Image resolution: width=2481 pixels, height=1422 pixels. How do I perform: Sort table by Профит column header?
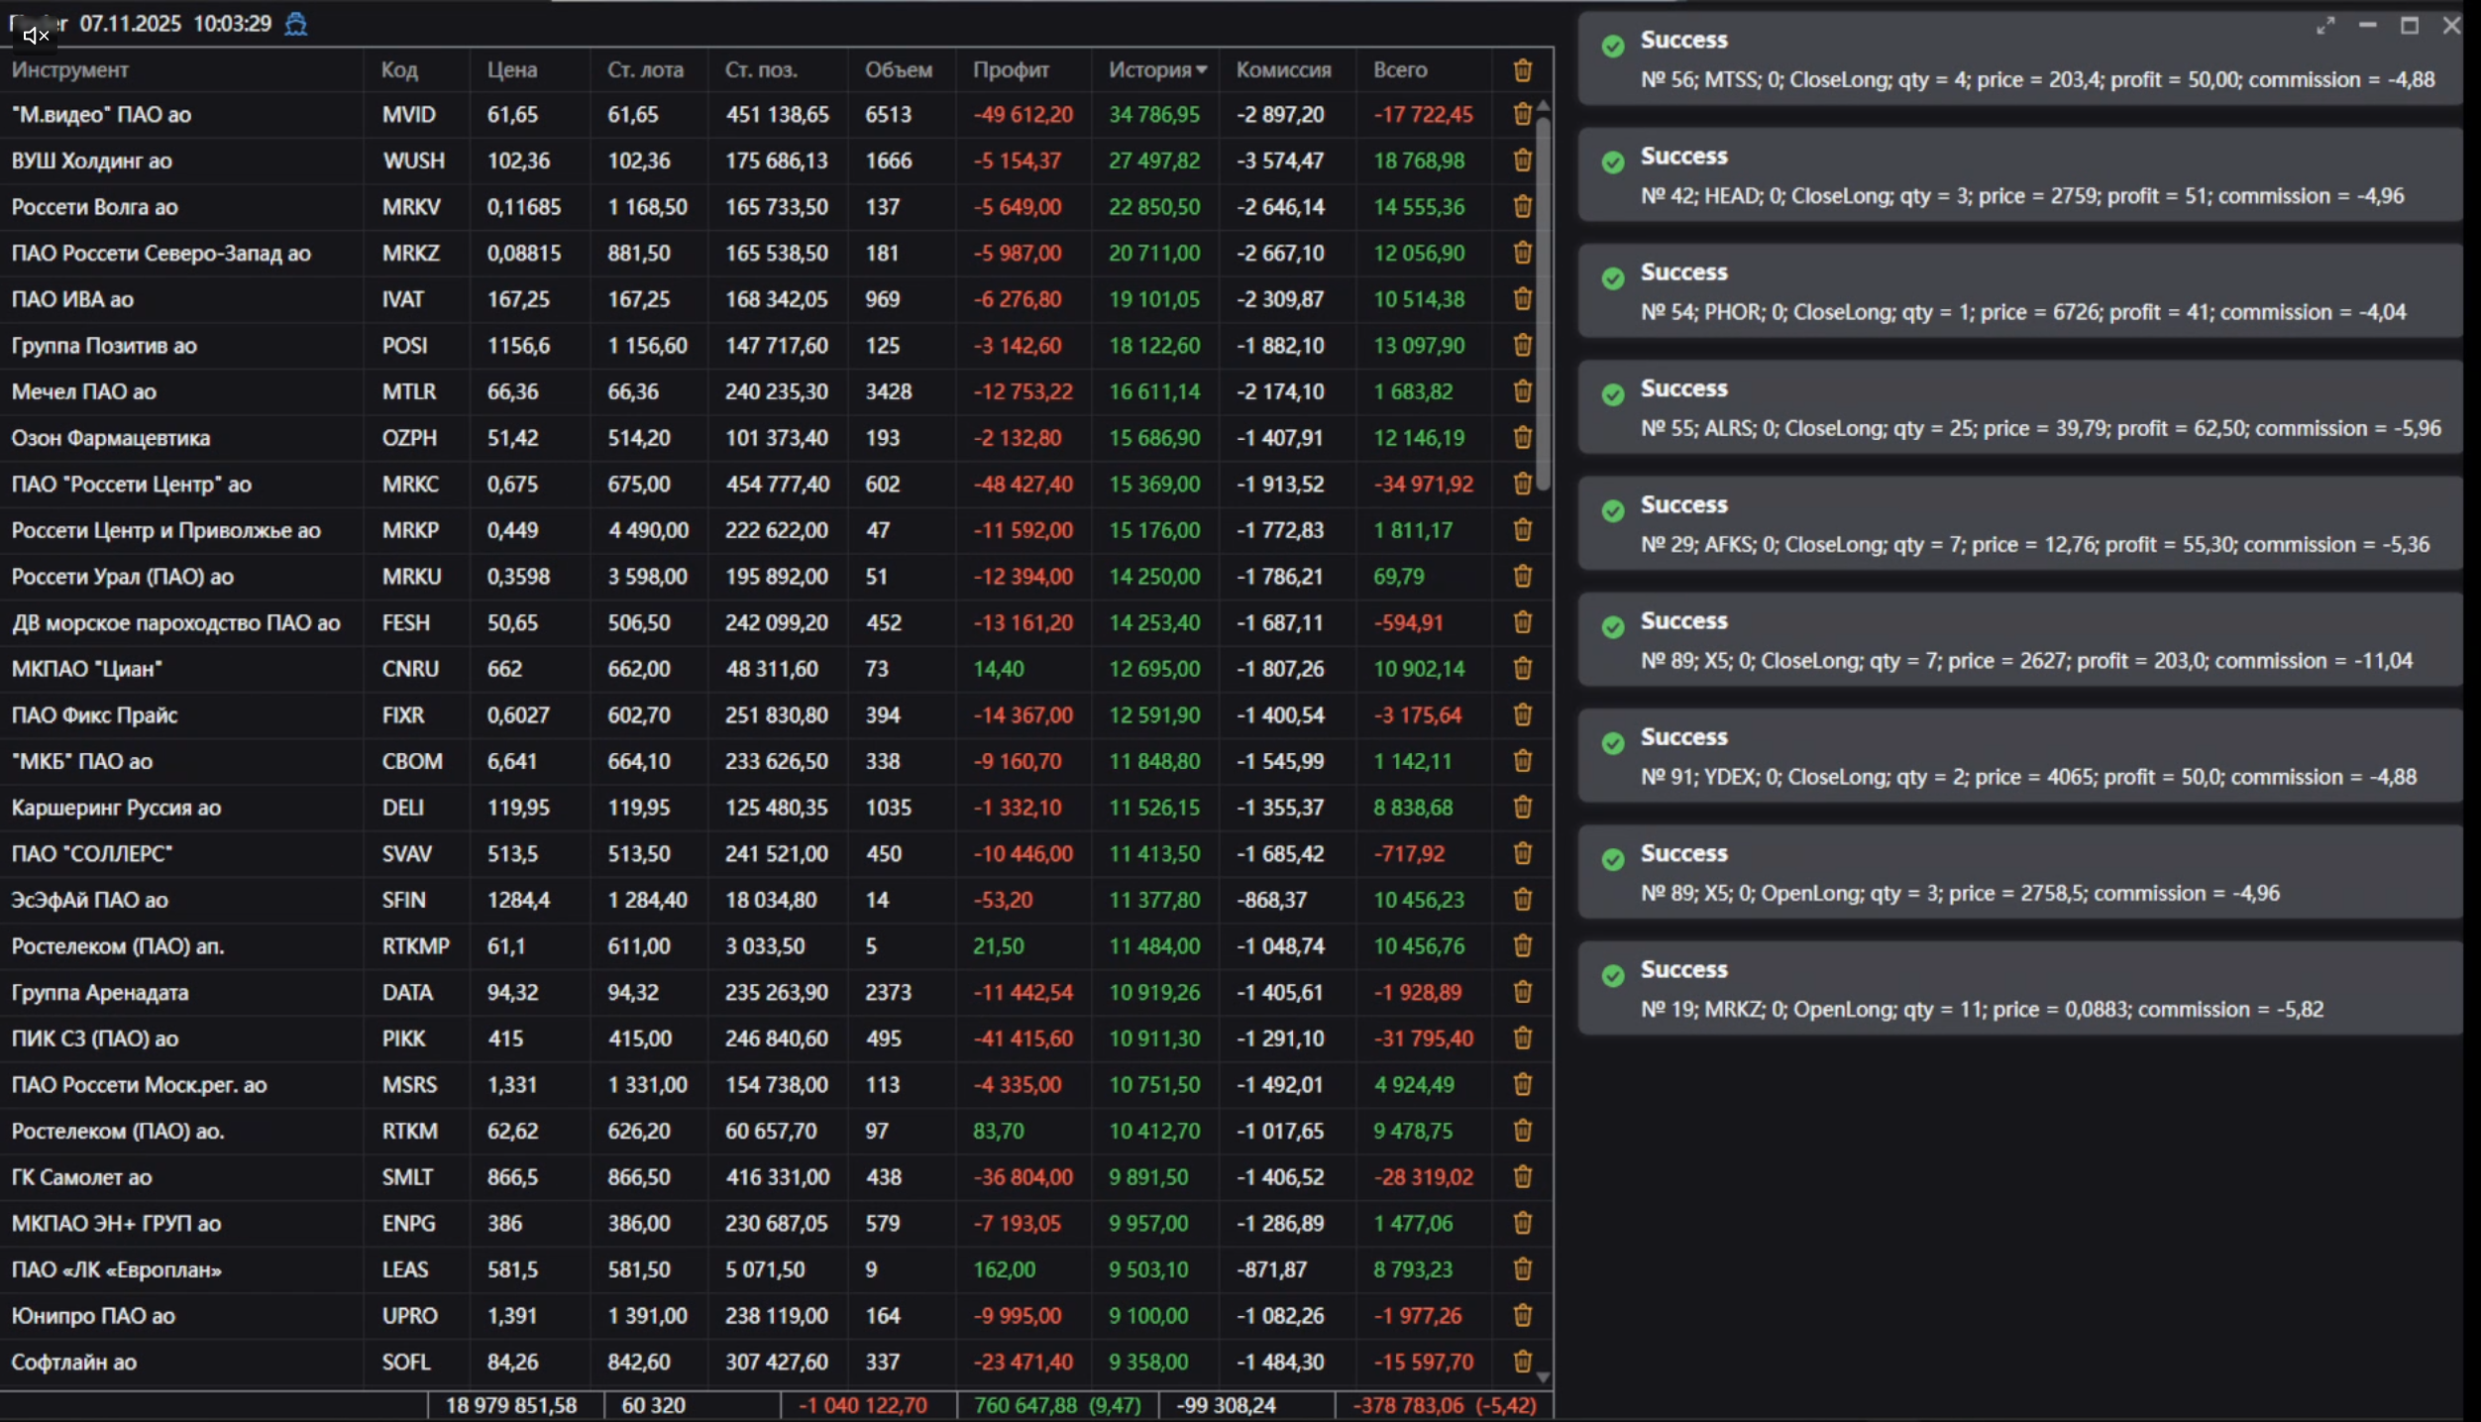point(1010,69)
